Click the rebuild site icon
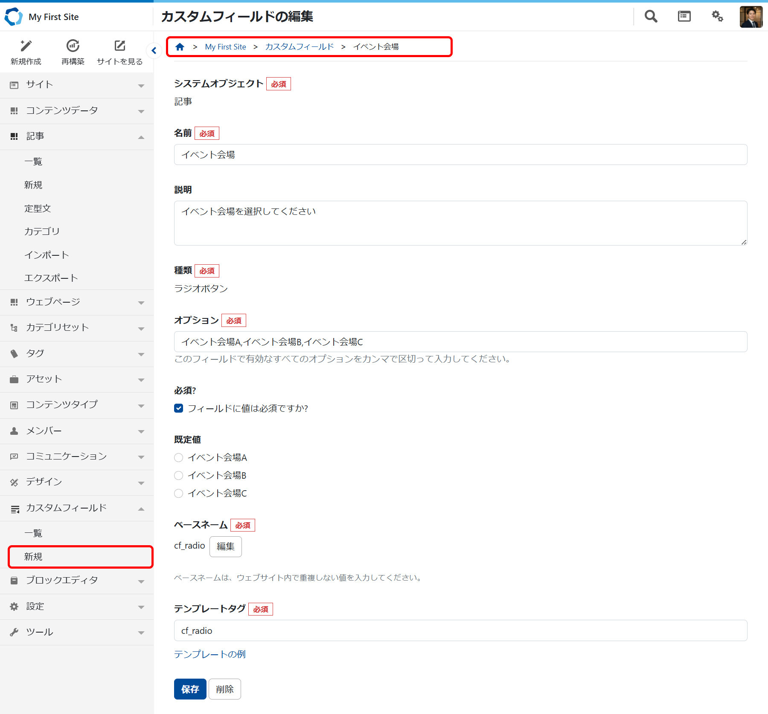Image resolution: width=768 pixels, height=714 pixels. tap(73, 46)
